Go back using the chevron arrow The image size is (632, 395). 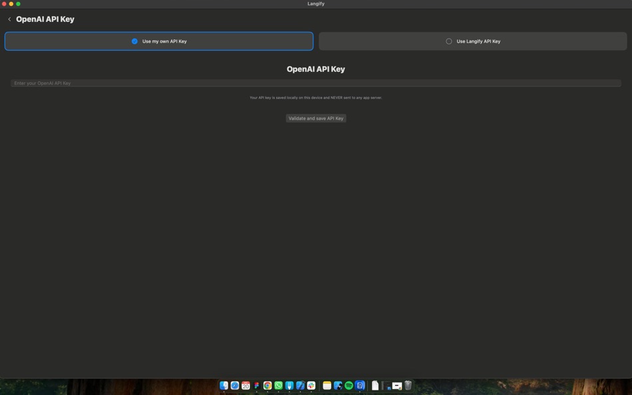click(9, 19)
